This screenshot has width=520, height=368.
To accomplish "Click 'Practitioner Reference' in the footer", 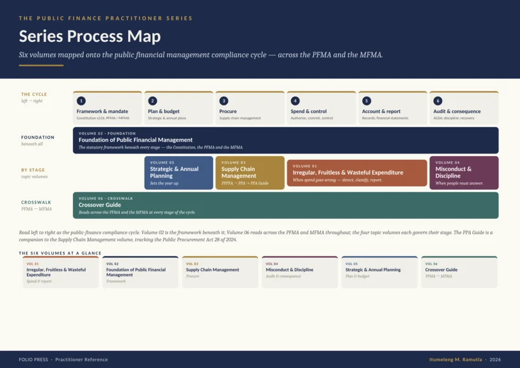I will 81,359.
